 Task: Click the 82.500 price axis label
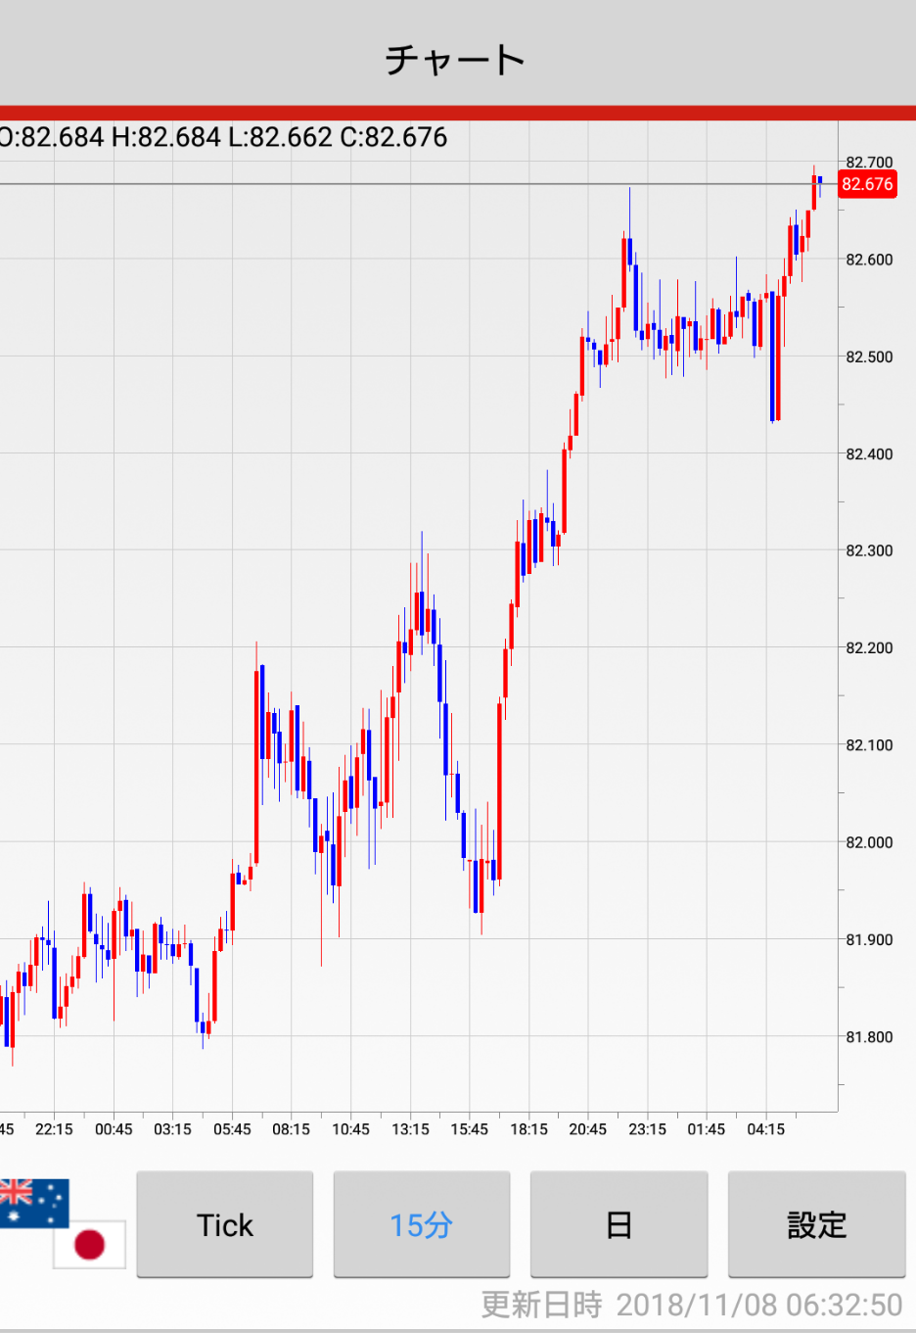click(x=869, y=357)
